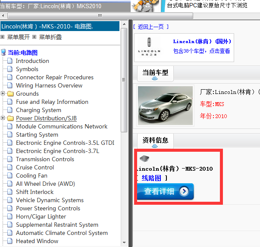Screen dimensions: 260x247
Task: Open the Lincoln(林肯)(国外) brand link
Action: 202,41
